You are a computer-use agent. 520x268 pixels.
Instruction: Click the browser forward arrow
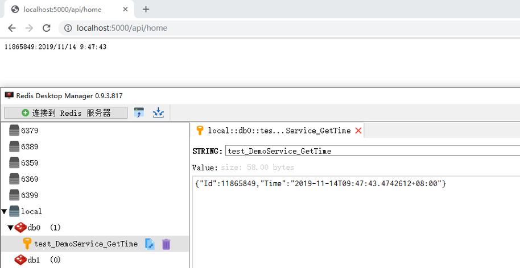tap(29, 28)
